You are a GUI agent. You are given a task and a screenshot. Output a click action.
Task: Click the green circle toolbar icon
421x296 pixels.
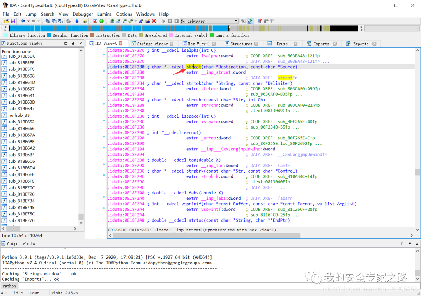pos(101,21)
